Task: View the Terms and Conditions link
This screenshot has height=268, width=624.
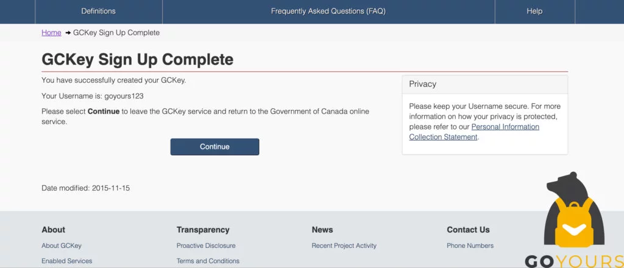Action: pos(208,261)
